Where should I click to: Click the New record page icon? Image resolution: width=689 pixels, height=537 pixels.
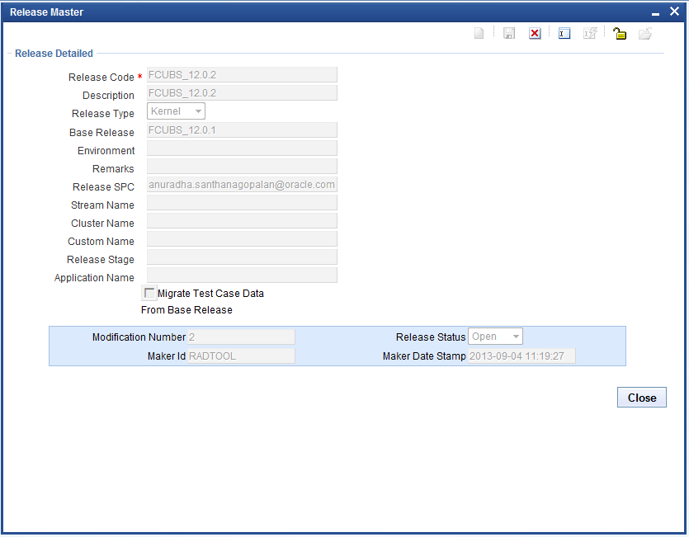(x=479, y=33)
